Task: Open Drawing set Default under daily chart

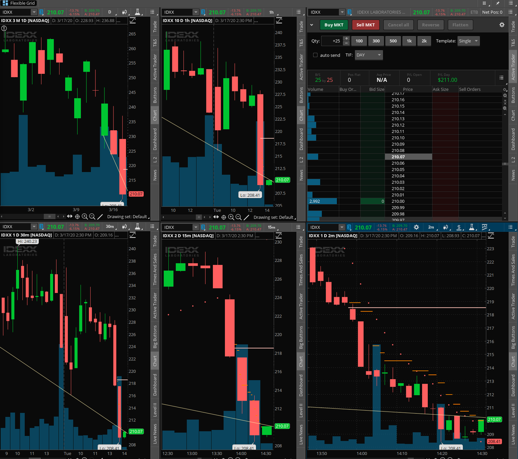Action: (127, 217)
